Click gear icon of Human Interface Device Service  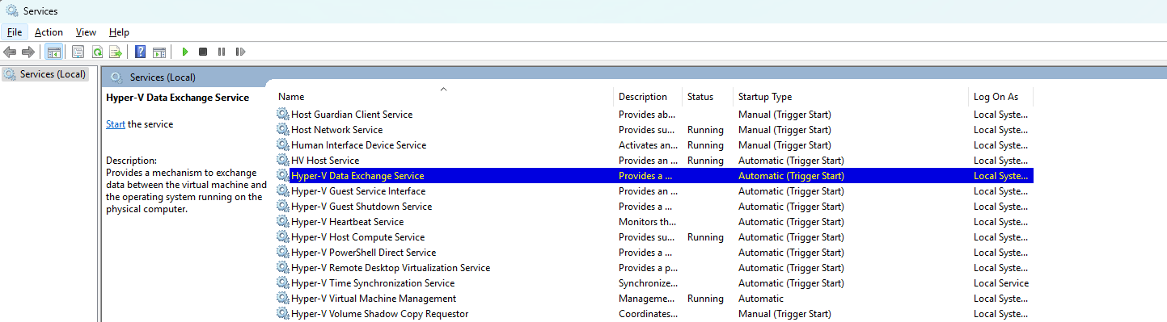283,145
